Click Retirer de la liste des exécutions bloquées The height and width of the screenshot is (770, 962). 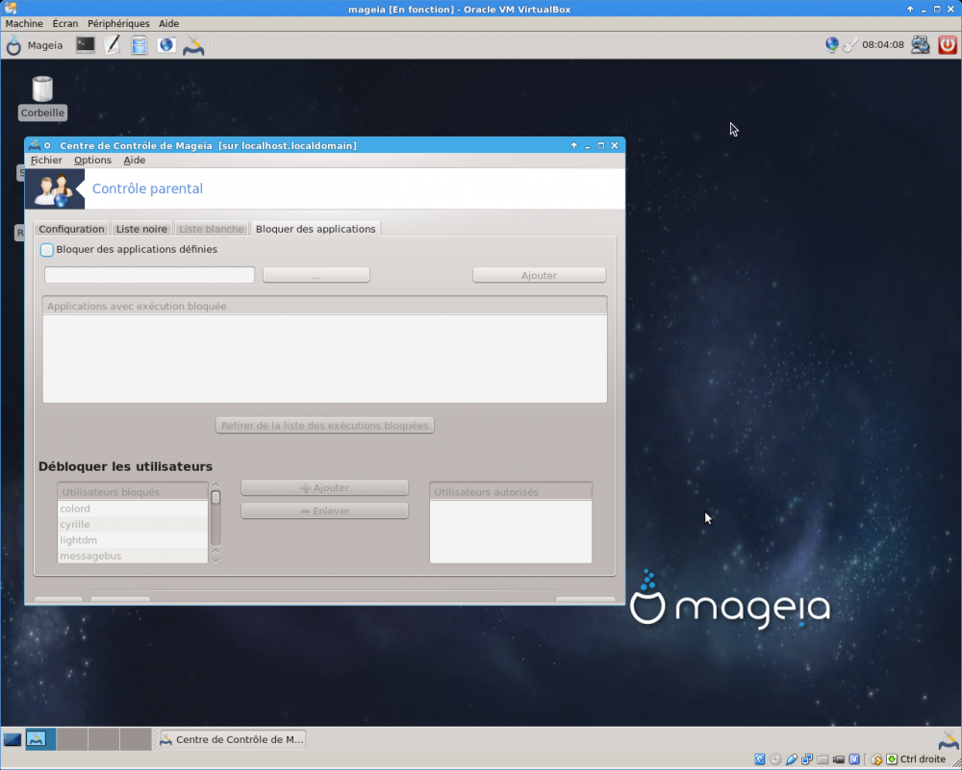[324, 426]
